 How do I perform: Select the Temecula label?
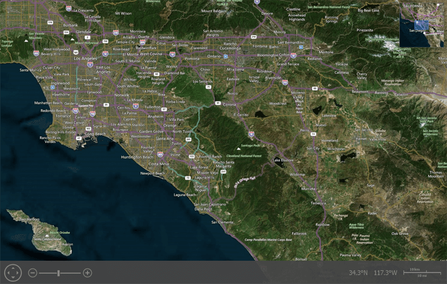pos(318,203)
